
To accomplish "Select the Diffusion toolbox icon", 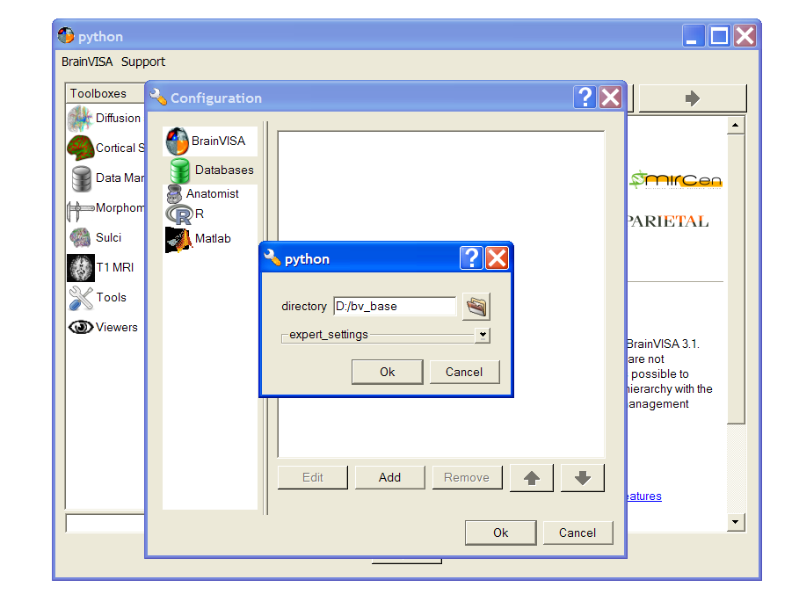I will tap(80, 118).
